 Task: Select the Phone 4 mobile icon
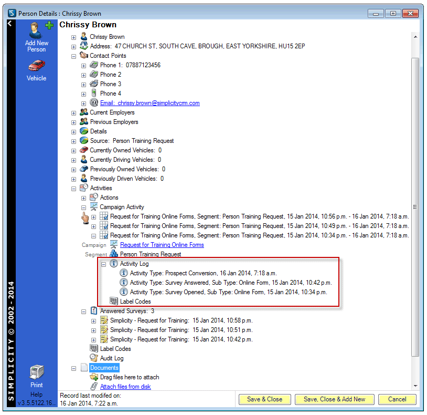click(x=94, y=94)
